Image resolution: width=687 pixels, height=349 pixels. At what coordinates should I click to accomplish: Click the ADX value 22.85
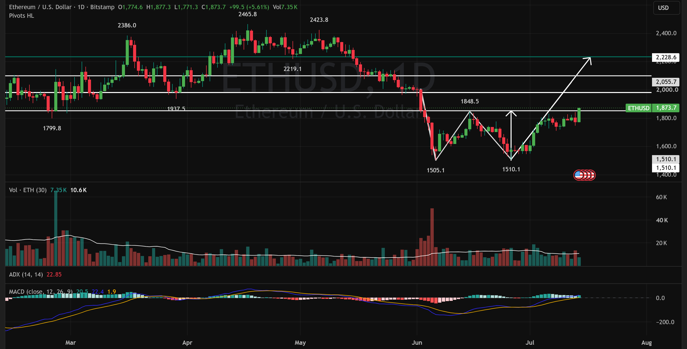point(54,275)
